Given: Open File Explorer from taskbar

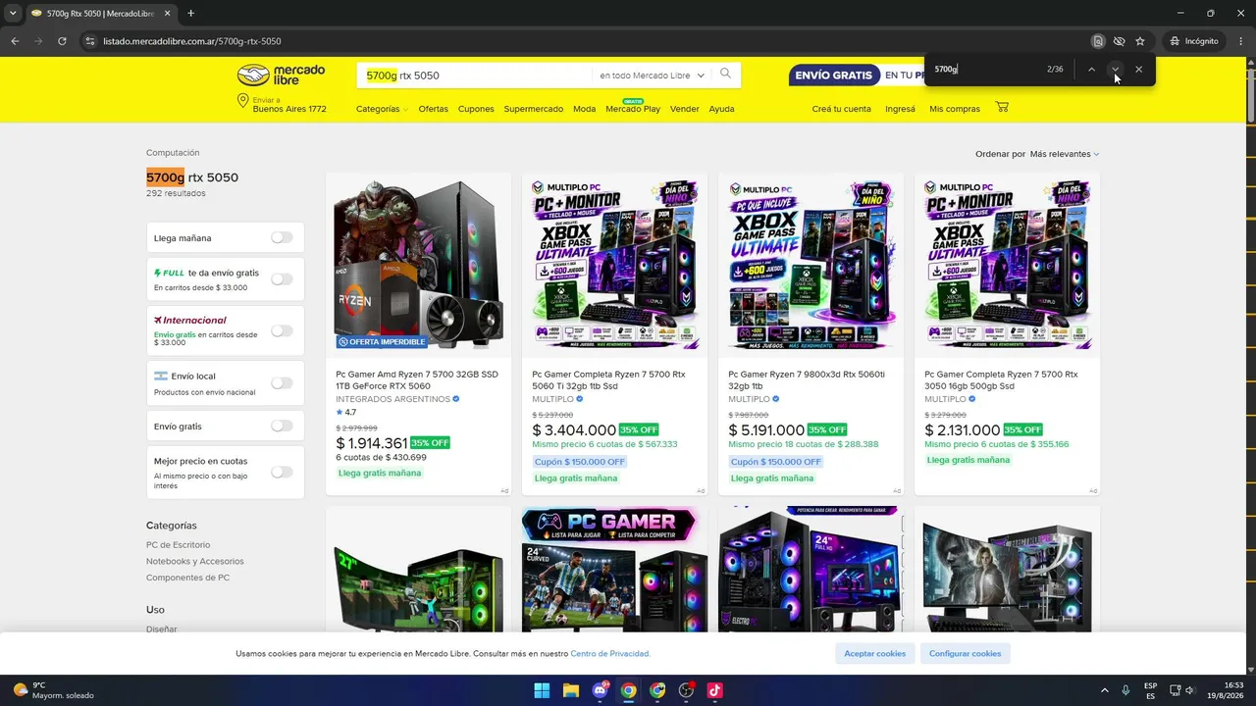Looking at the screenshot, I should tap(571, 690).
